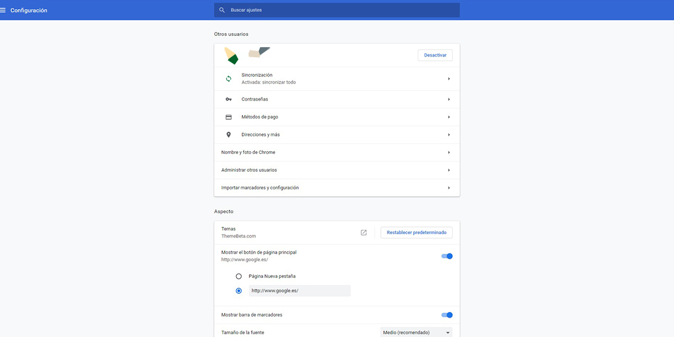The width and height of the screenshot is (674, 337).
Task: Click the location pin icon for Direcciones y más
Action: (x=229, y=134)
